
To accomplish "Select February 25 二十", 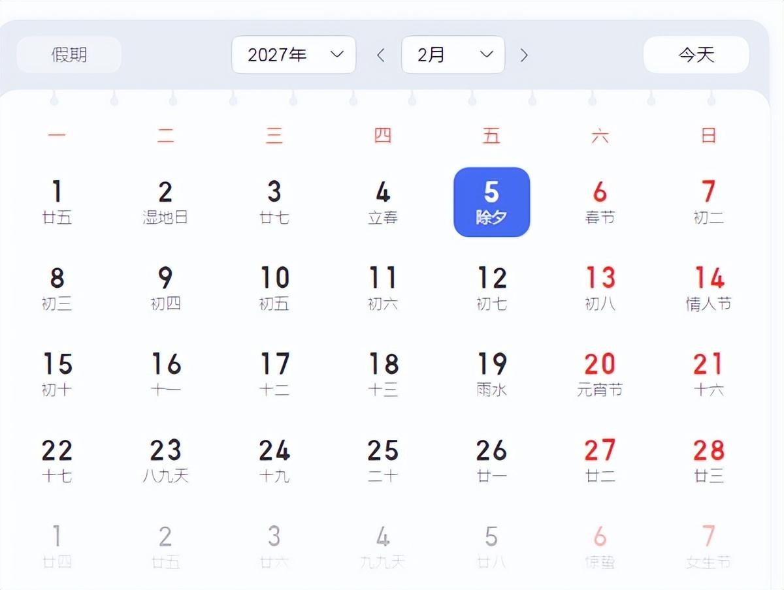I will tap(383, 461).
